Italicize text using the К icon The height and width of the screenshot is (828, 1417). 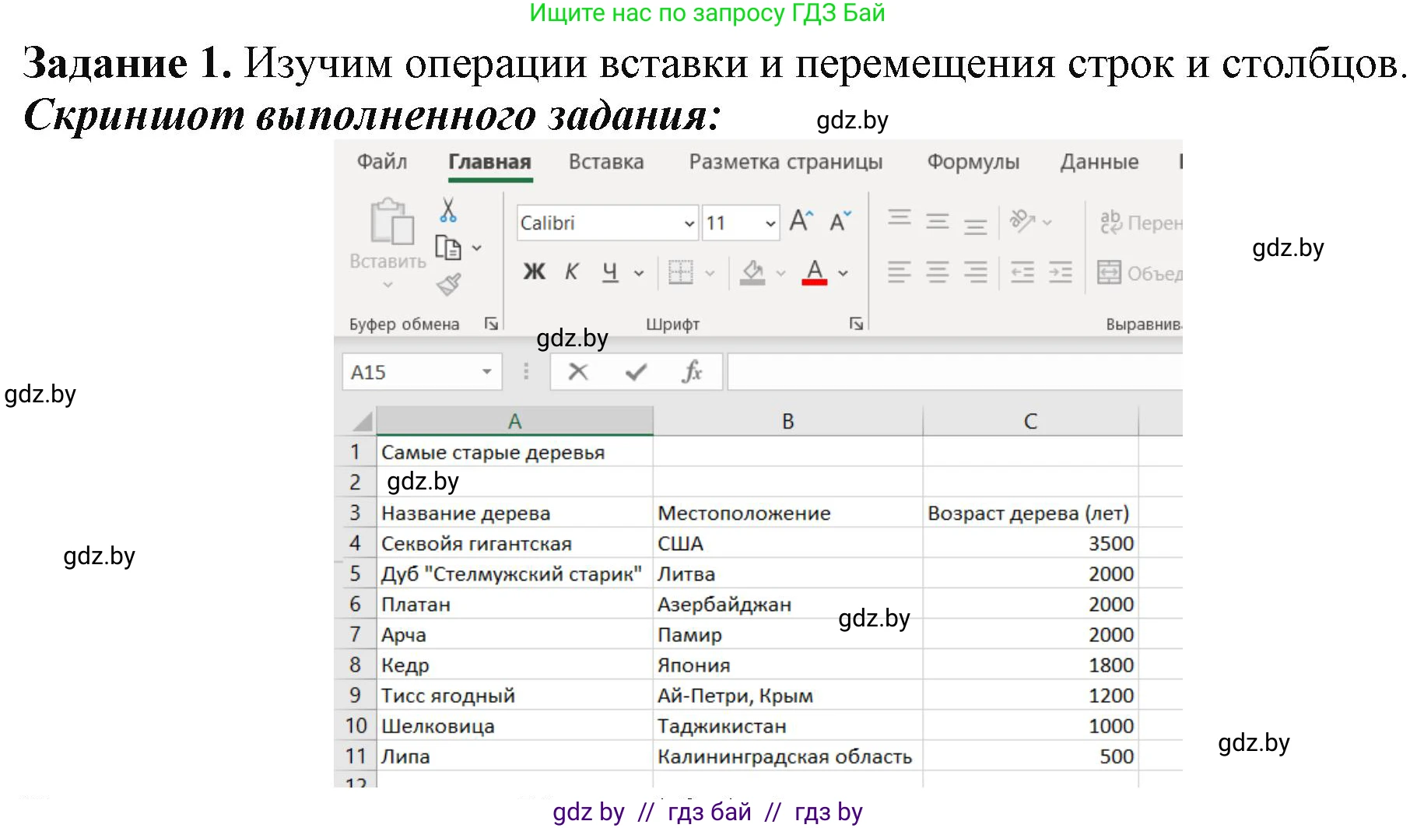pos(570,272)
